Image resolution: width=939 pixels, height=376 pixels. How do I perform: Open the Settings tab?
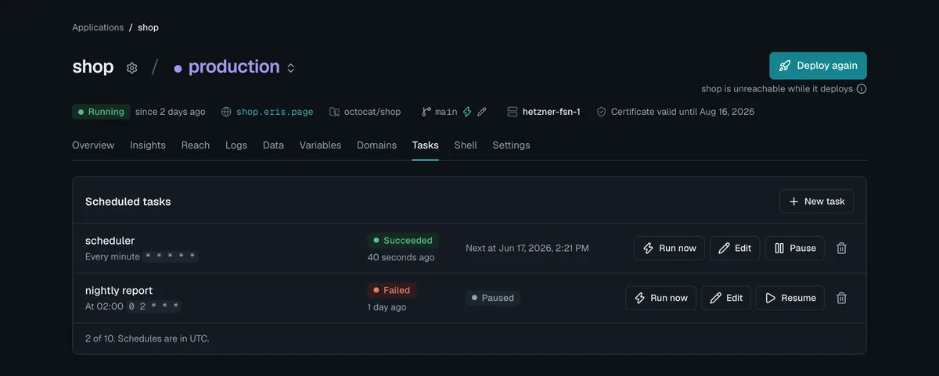[511, 145]
